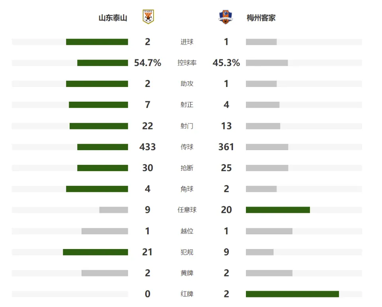Select the 传球 stat label

187,147
